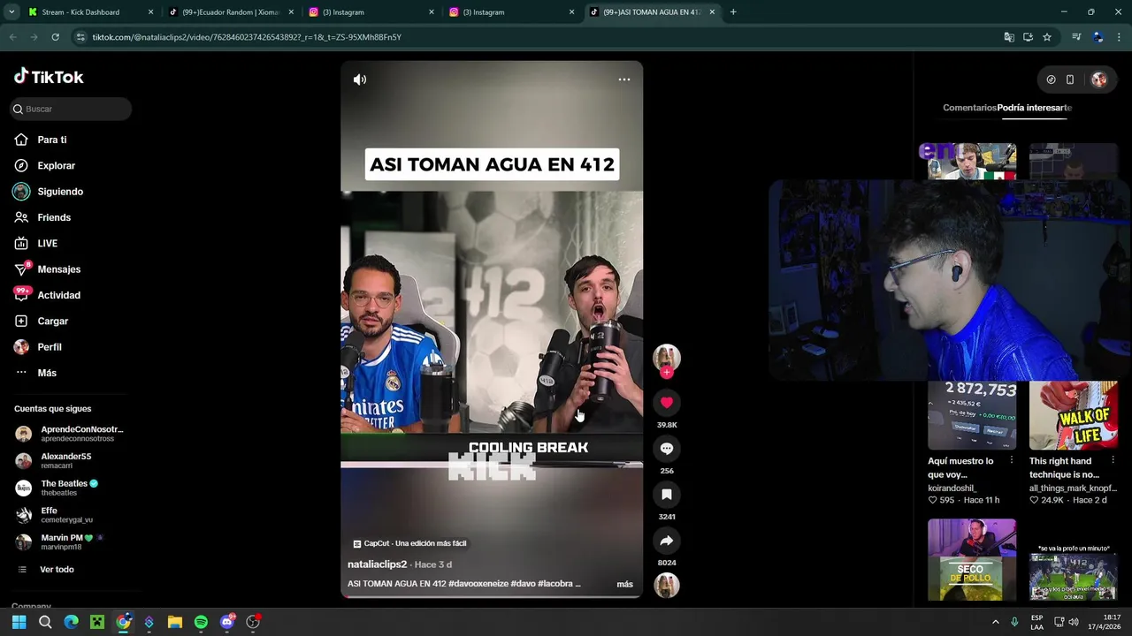Image resolution: width=1132 pixels, height=636 pixels.
Task: Open a new browser tab
Action: (733, 12)
